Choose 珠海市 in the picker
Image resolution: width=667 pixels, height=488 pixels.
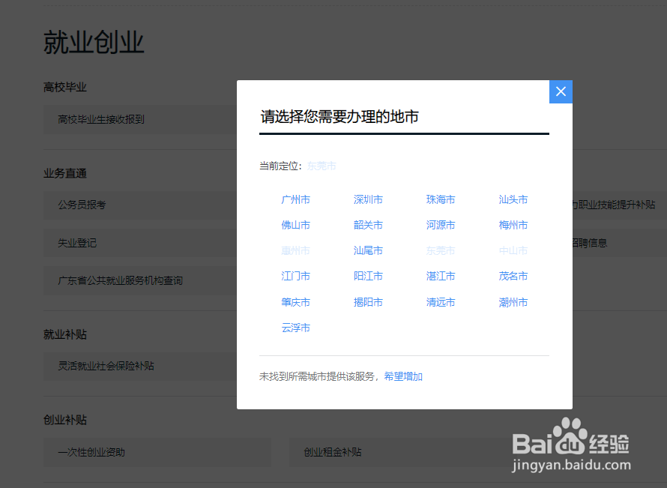coord(440,199)
